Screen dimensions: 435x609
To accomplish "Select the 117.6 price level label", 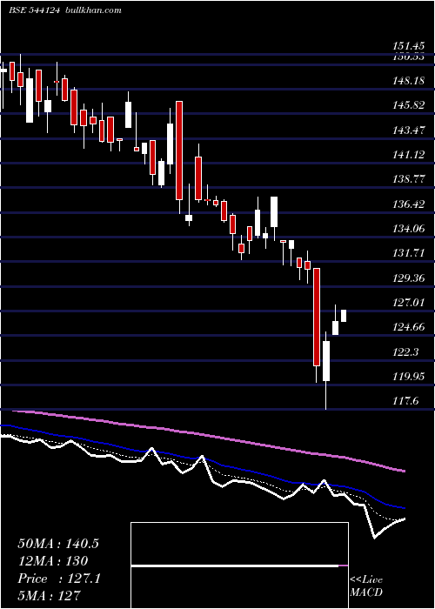I will (405, 401).
